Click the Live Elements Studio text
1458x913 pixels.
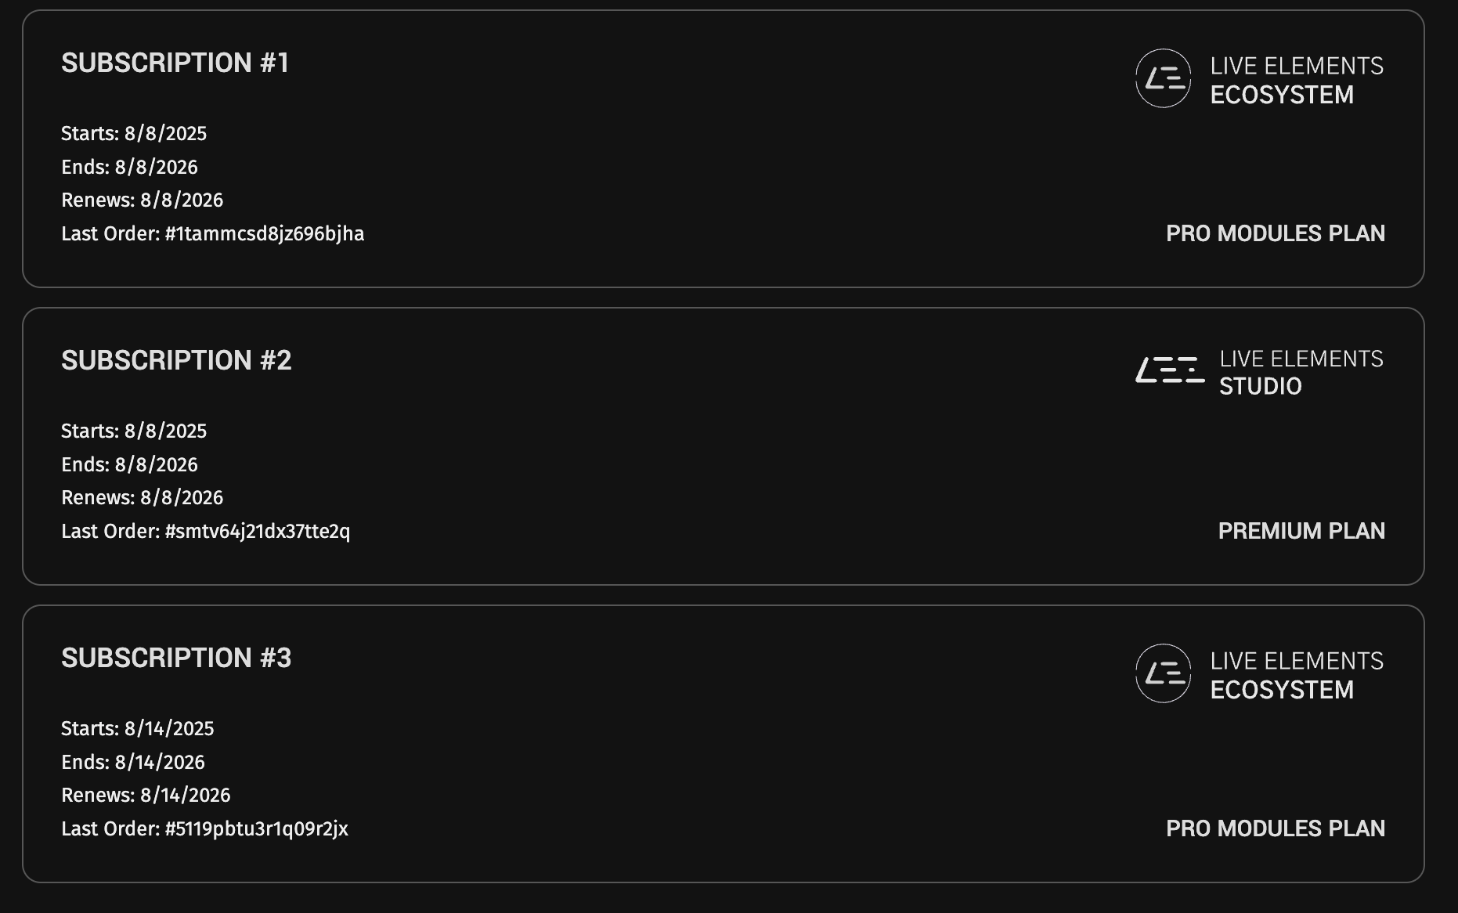pos(1301,372)
